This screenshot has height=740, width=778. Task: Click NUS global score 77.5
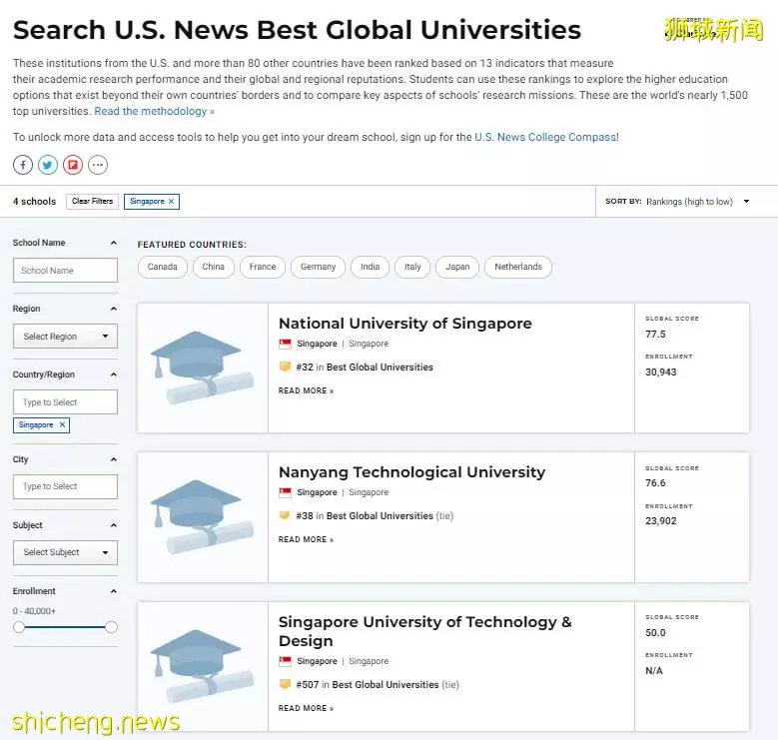tap(655, 335)
